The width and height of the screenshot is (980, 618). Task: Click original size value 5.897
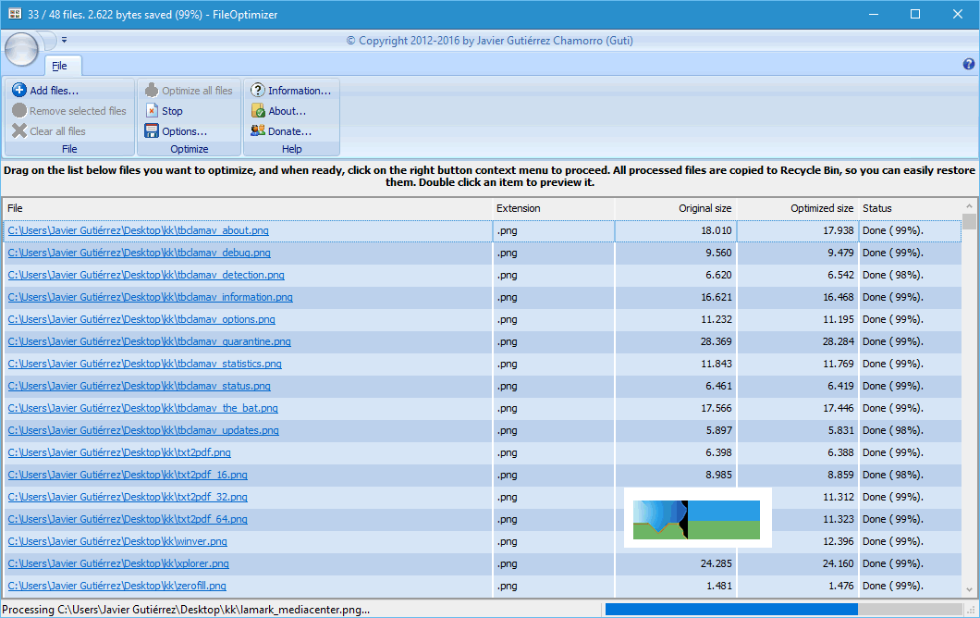point(718,430)
